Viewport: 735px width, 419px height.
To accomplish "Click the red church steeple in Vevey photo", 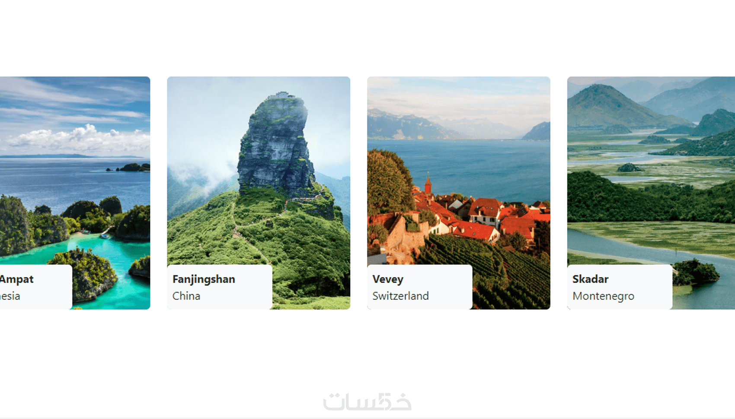I will (428, 184).
